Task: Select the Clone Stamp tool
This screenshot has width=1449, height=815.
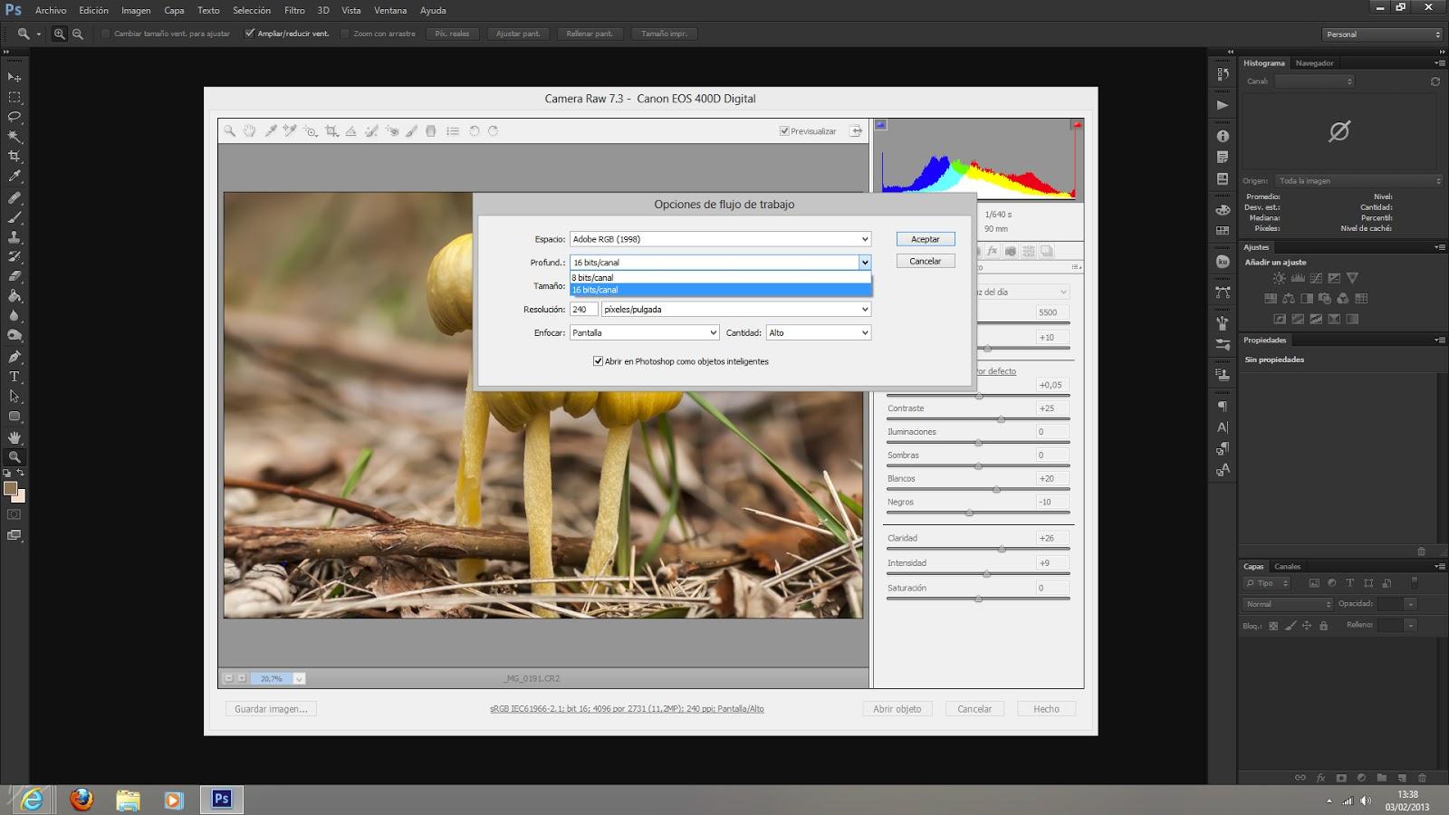Action: pyautogui.click(x=14, y=236)
